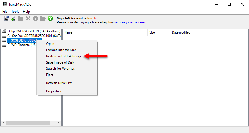
Task: Click the delete X toolbar icon
Action: pyautogui.click(x=28, y=19)
